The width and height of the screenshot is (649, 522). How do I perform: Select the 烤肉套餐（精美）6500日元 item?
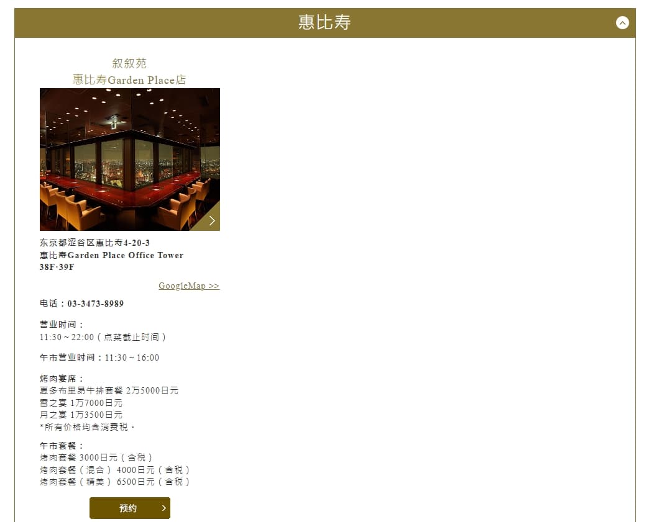coord(114,482)
